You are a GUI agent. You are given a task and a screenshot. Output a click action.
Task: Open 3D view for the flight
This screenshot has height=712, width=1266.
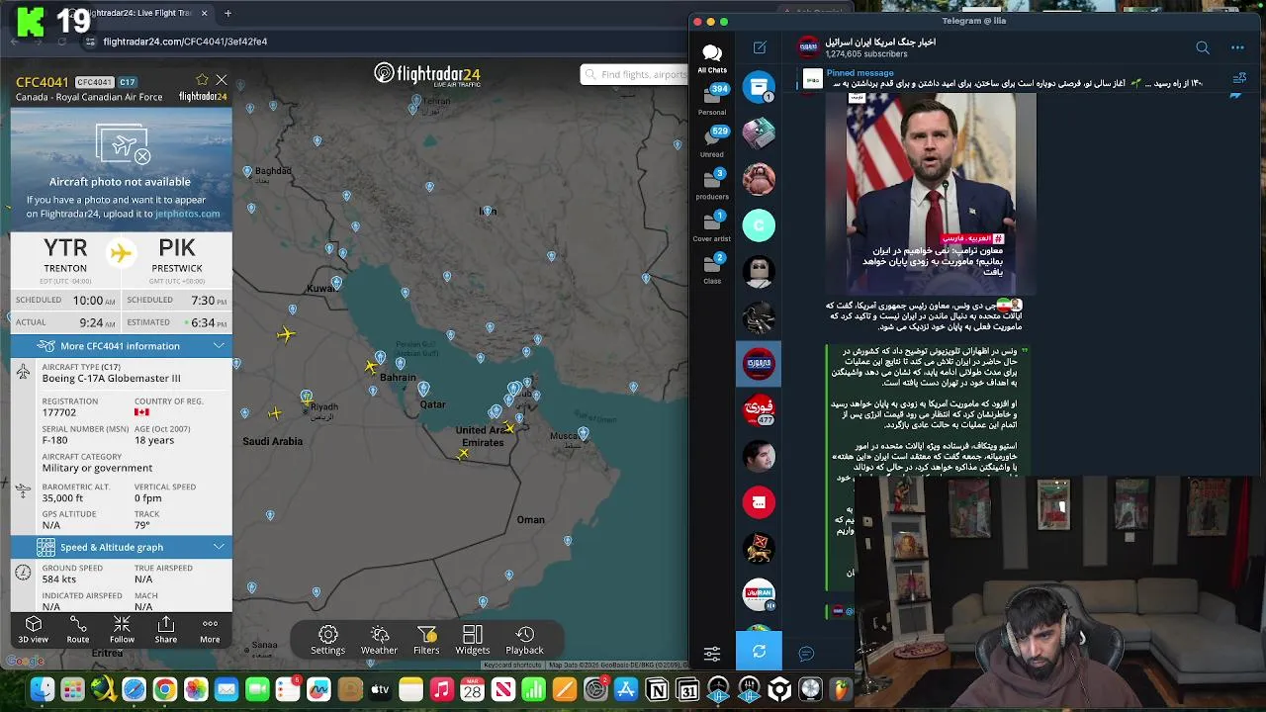(x=34, y=630)
